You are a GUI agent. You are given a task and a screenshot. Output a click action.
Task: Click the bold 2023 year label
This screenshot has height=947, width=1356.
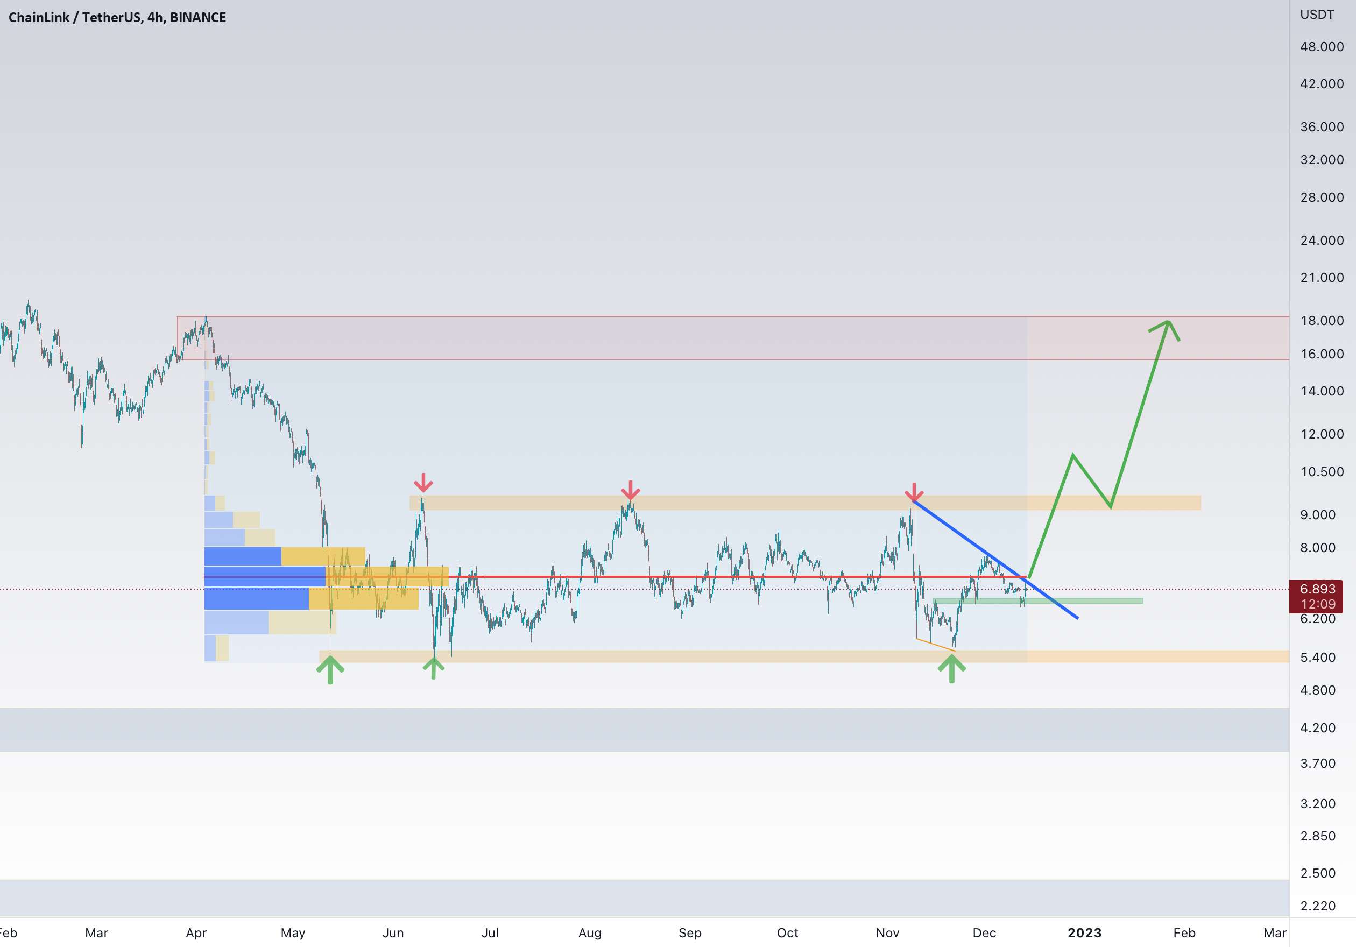pyautogui.click(x=1084, y=933)
